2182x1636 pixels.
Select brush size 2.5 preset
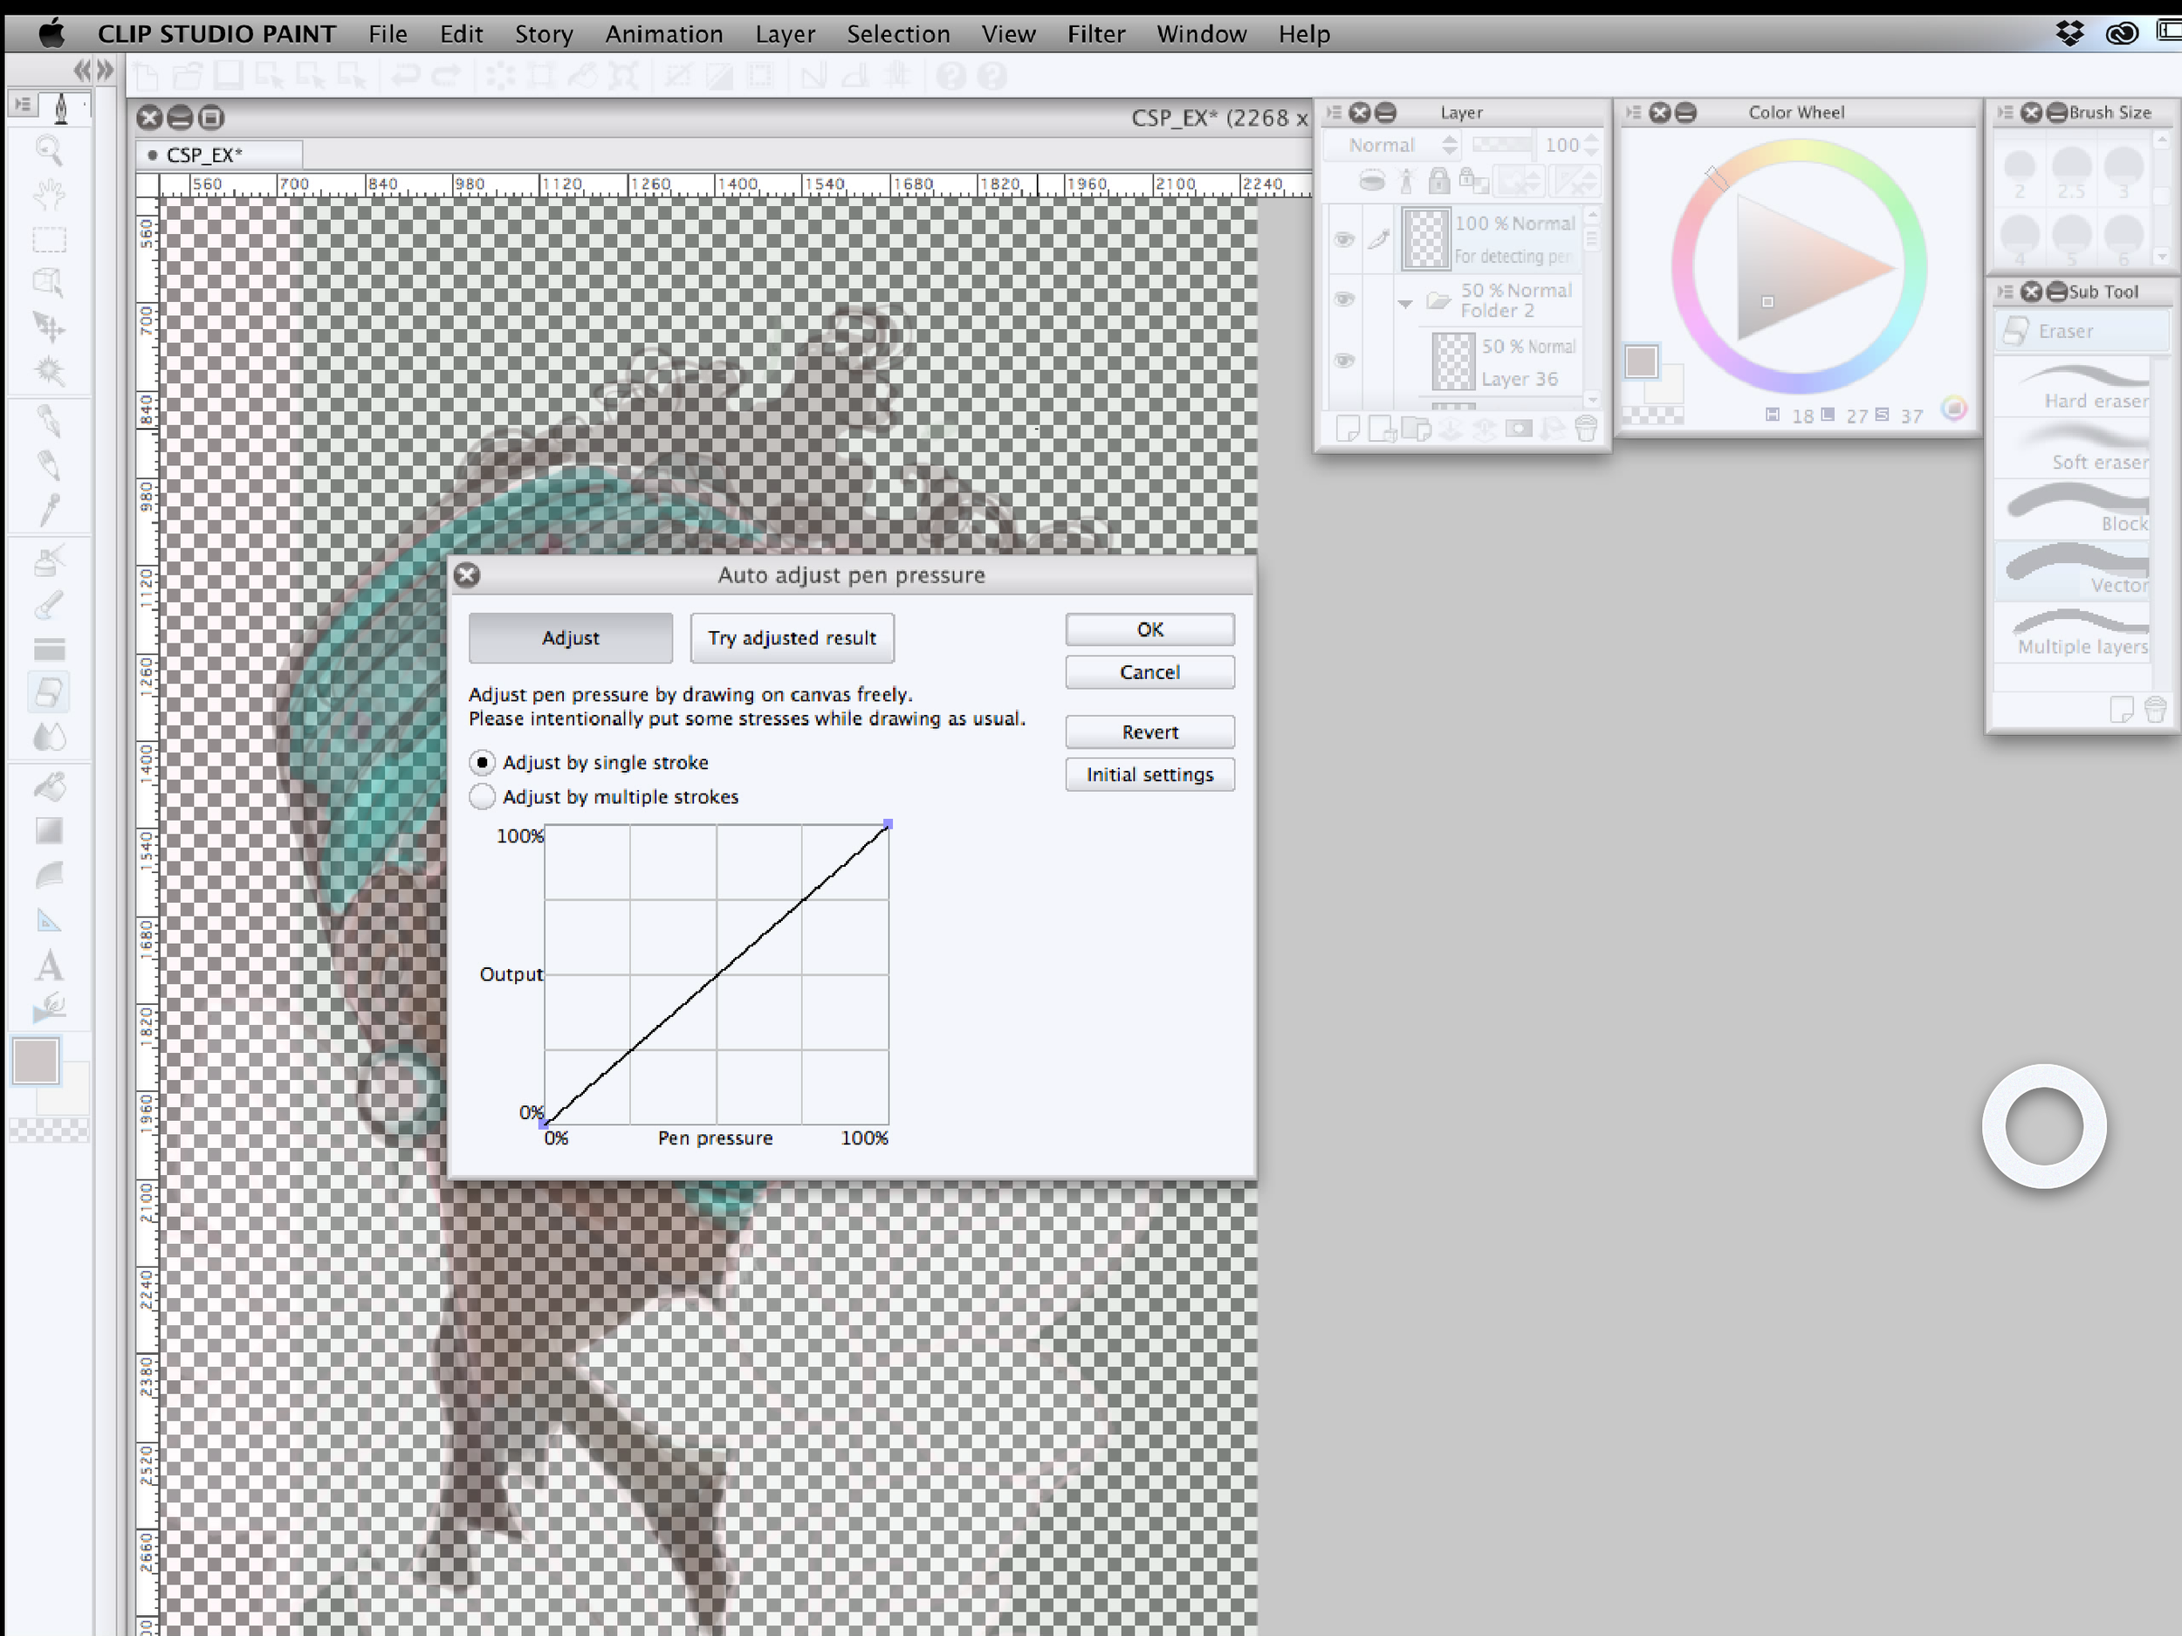pyautogui.click(x=2071, y=175)
